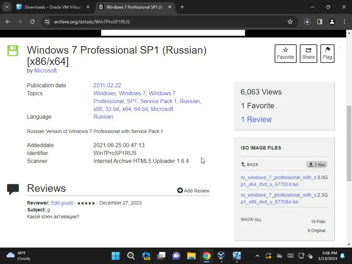The height and width of the screenshot is (264, 352).
Task: Click the Reviews speech bubble icon
Action: coord(13,189)
